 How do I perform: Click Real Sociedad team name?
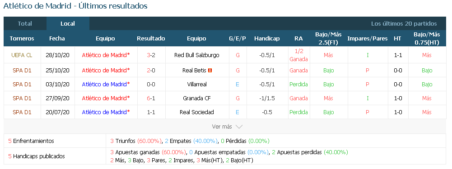pyautogui.click(x=196, y=112)
